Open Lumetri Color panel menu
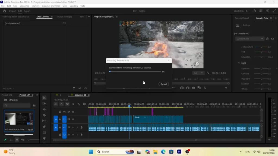Viewport: 278px width, 156px height. pos(271,18)
